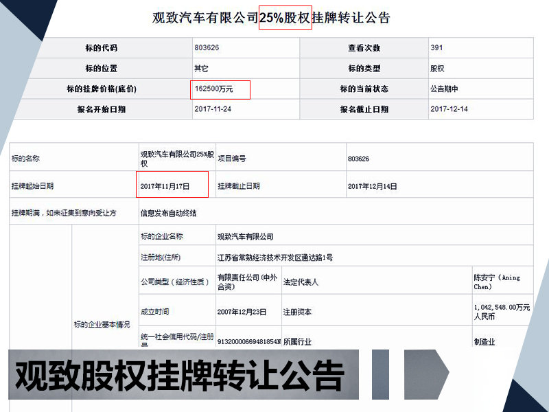Click the deadline date 2017-12-14
This screenshot has width=549, height=412.
(449, 109)
